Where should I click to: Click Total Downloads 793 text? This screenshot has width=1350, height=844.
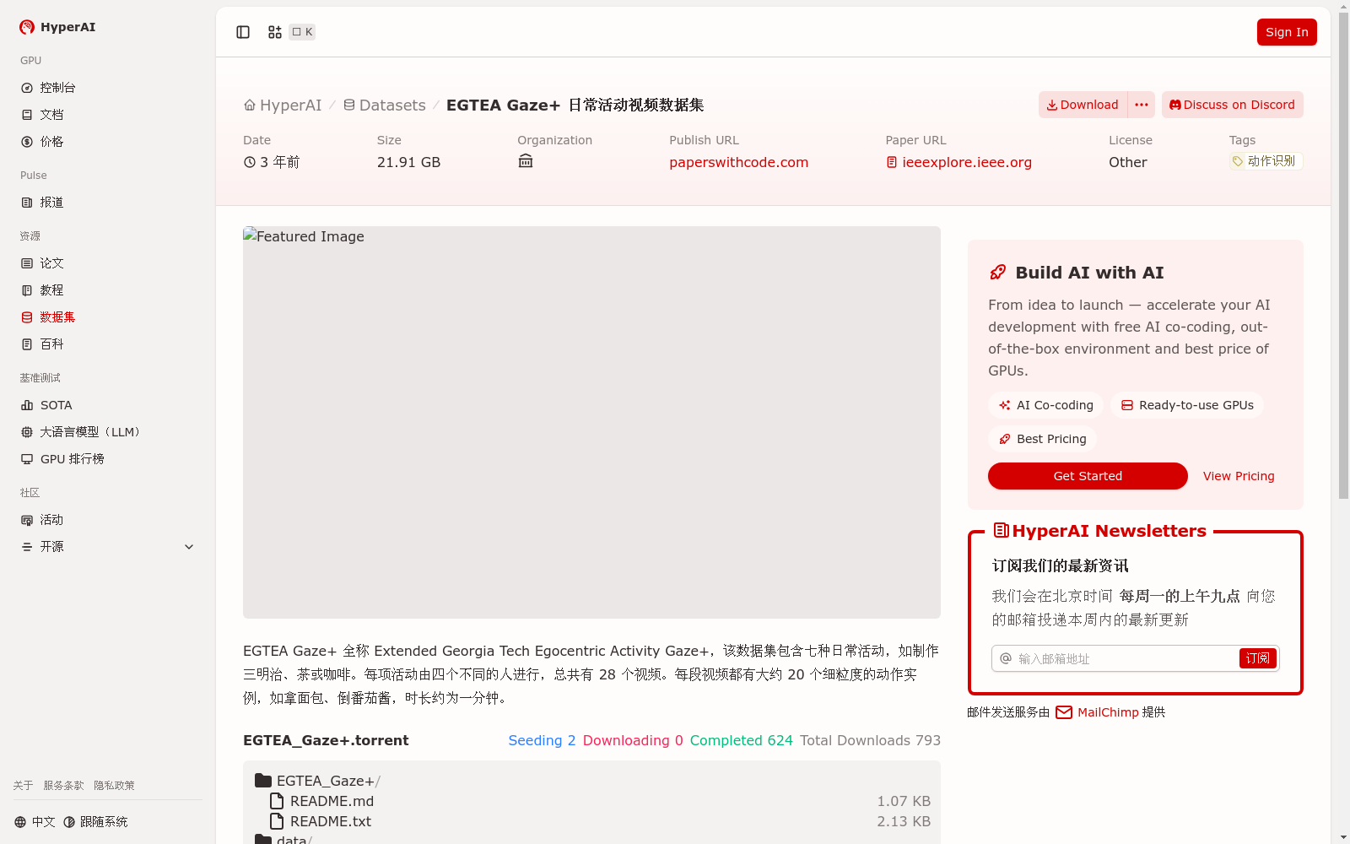coord(870,740)
